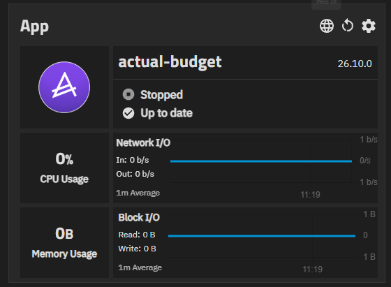
Task: Click the Stopped status label
Action: coord(161,95)
